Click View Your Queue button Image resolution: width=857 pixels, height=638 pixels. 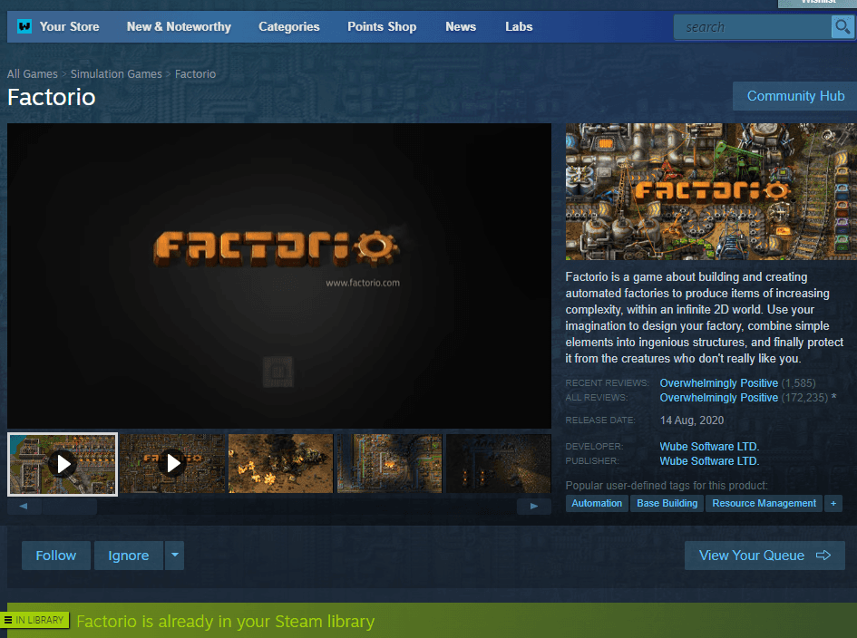pyautogui.click(x=764, y=556)
